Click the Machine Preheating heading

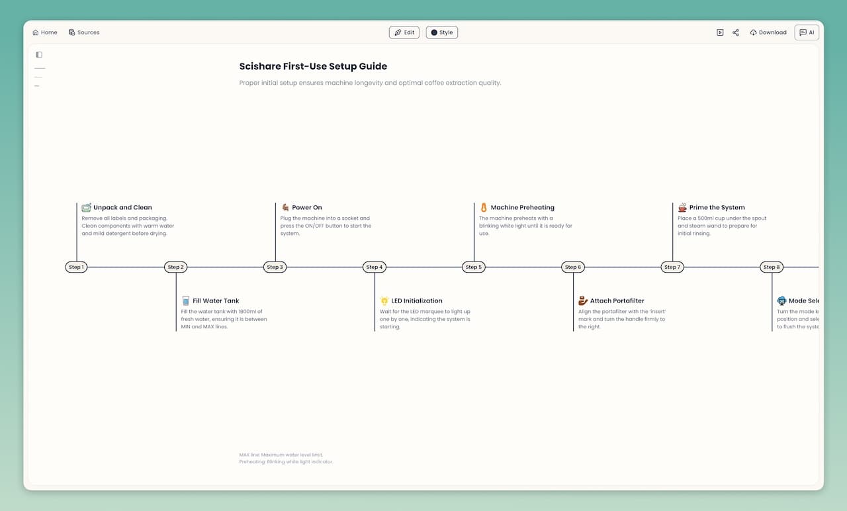tap(523, 207)
